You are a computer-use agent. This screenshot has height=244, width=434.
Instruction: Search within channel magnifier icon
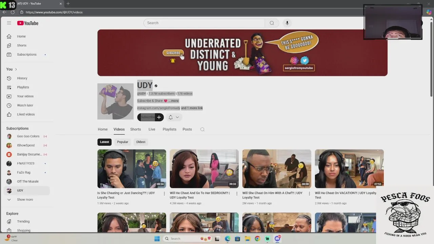pos(202,129)
